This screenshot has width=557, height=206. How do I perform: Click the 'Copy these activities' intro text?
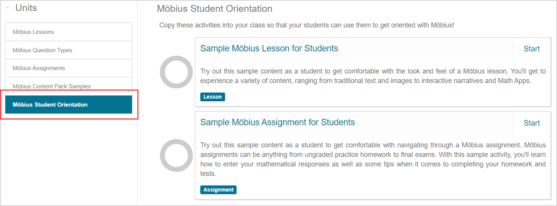pyautogui.click(x=306, y=25)
